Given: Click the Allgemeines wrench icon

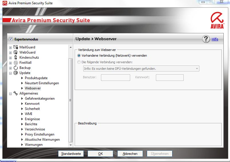Looking at the screenshot, I should click(x=16, y=93).
